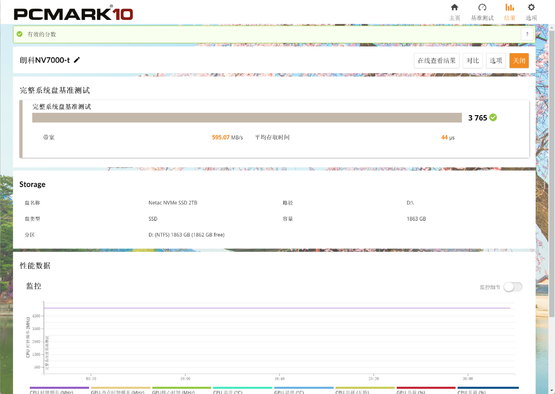Screen dimensions: 555x394
Task: Click the 监控 chart heading
Action: pos(34,286)
